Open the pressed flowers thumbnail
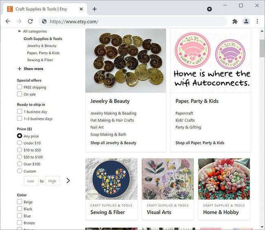The height and width of the screenshot is (230, 265). tap(168, 179)
